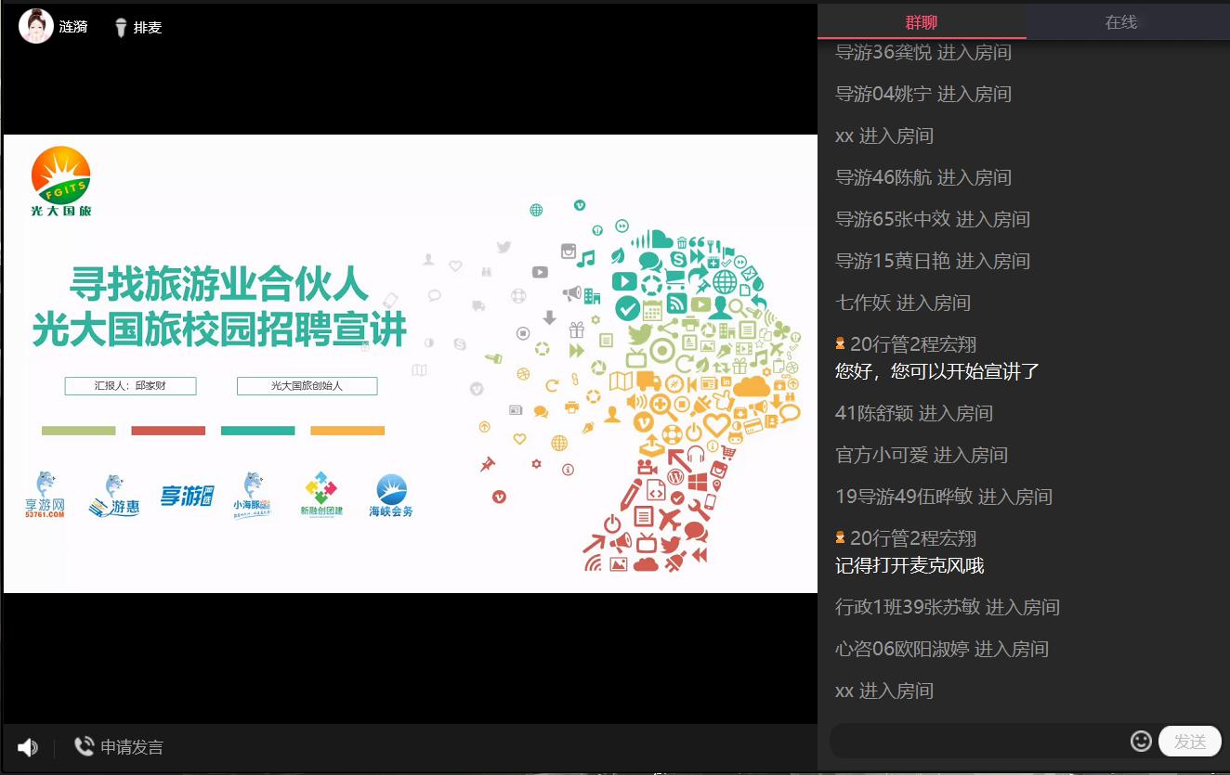The height and width of the screenshot is (775, 1230).
Task: Click admin badge icon beside 您好 message sender
Action: point(840,344)
